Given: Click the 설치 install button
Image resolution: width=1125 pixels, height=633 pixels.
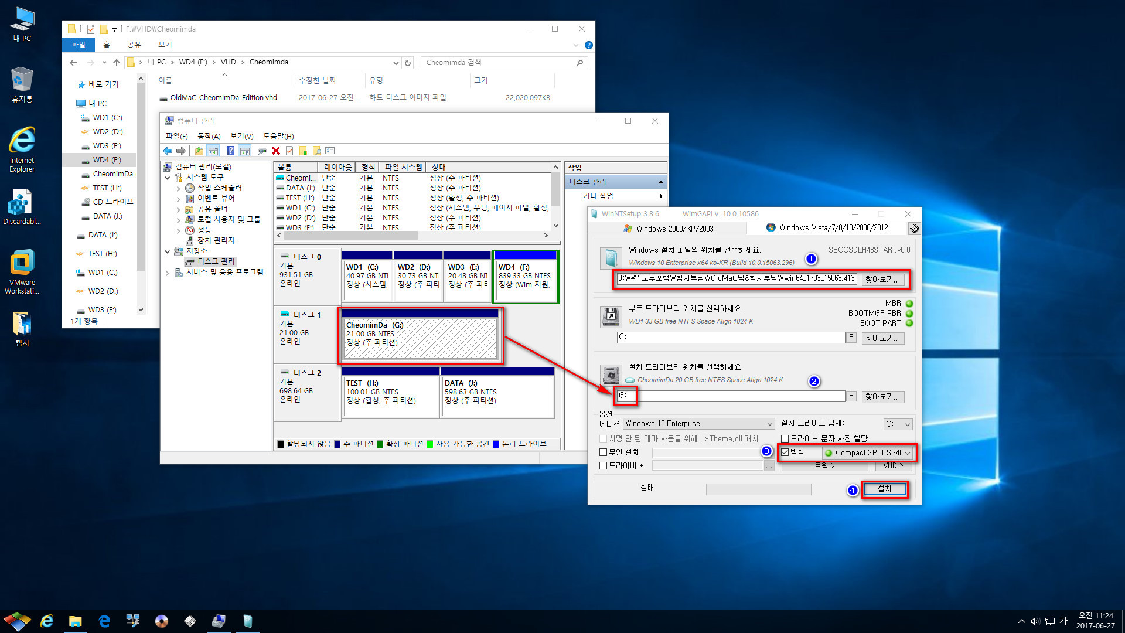Looking at the screenshot, I should point(884,489).
